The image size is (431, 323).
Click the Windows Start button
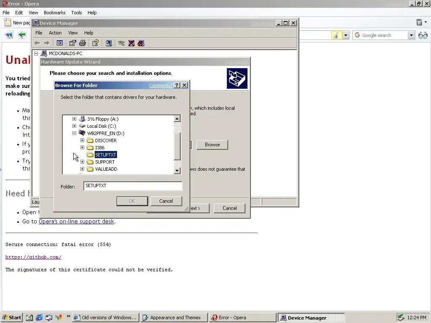point(11,318)
